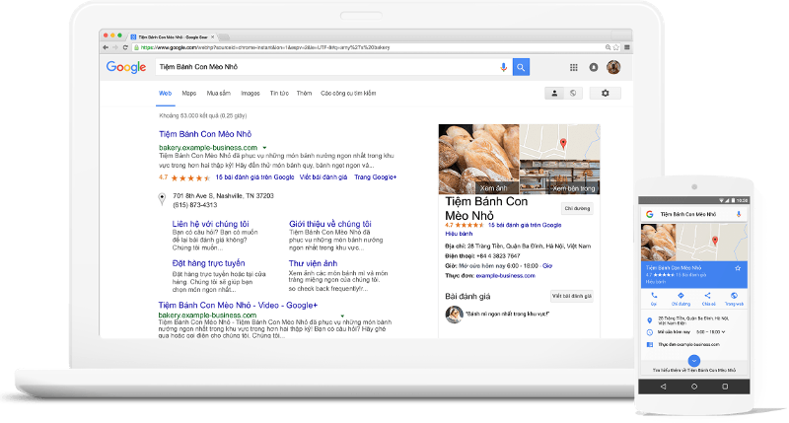Switch to the Mua sắm tab

pos(218,93)
